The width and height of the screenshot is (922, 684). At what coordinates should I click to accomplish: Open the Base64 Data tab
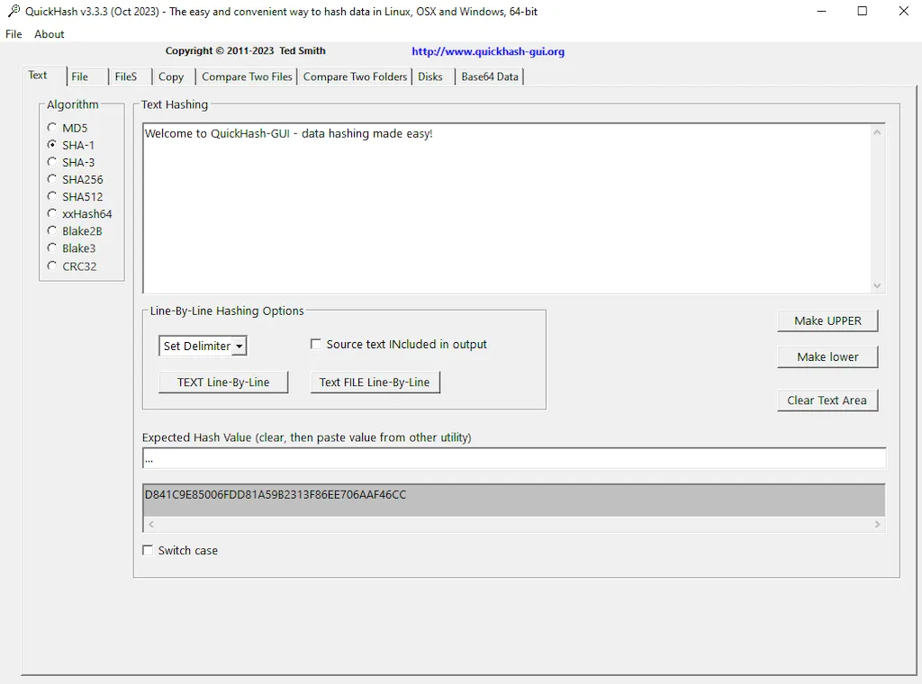[x=490, y=76]
